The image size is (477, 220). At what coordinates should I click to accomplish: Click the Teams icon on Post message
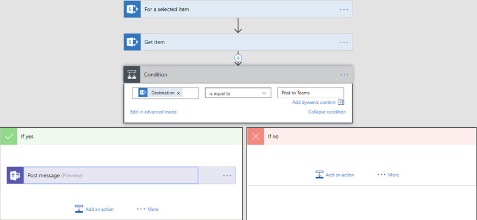click(x=15, y=175)
